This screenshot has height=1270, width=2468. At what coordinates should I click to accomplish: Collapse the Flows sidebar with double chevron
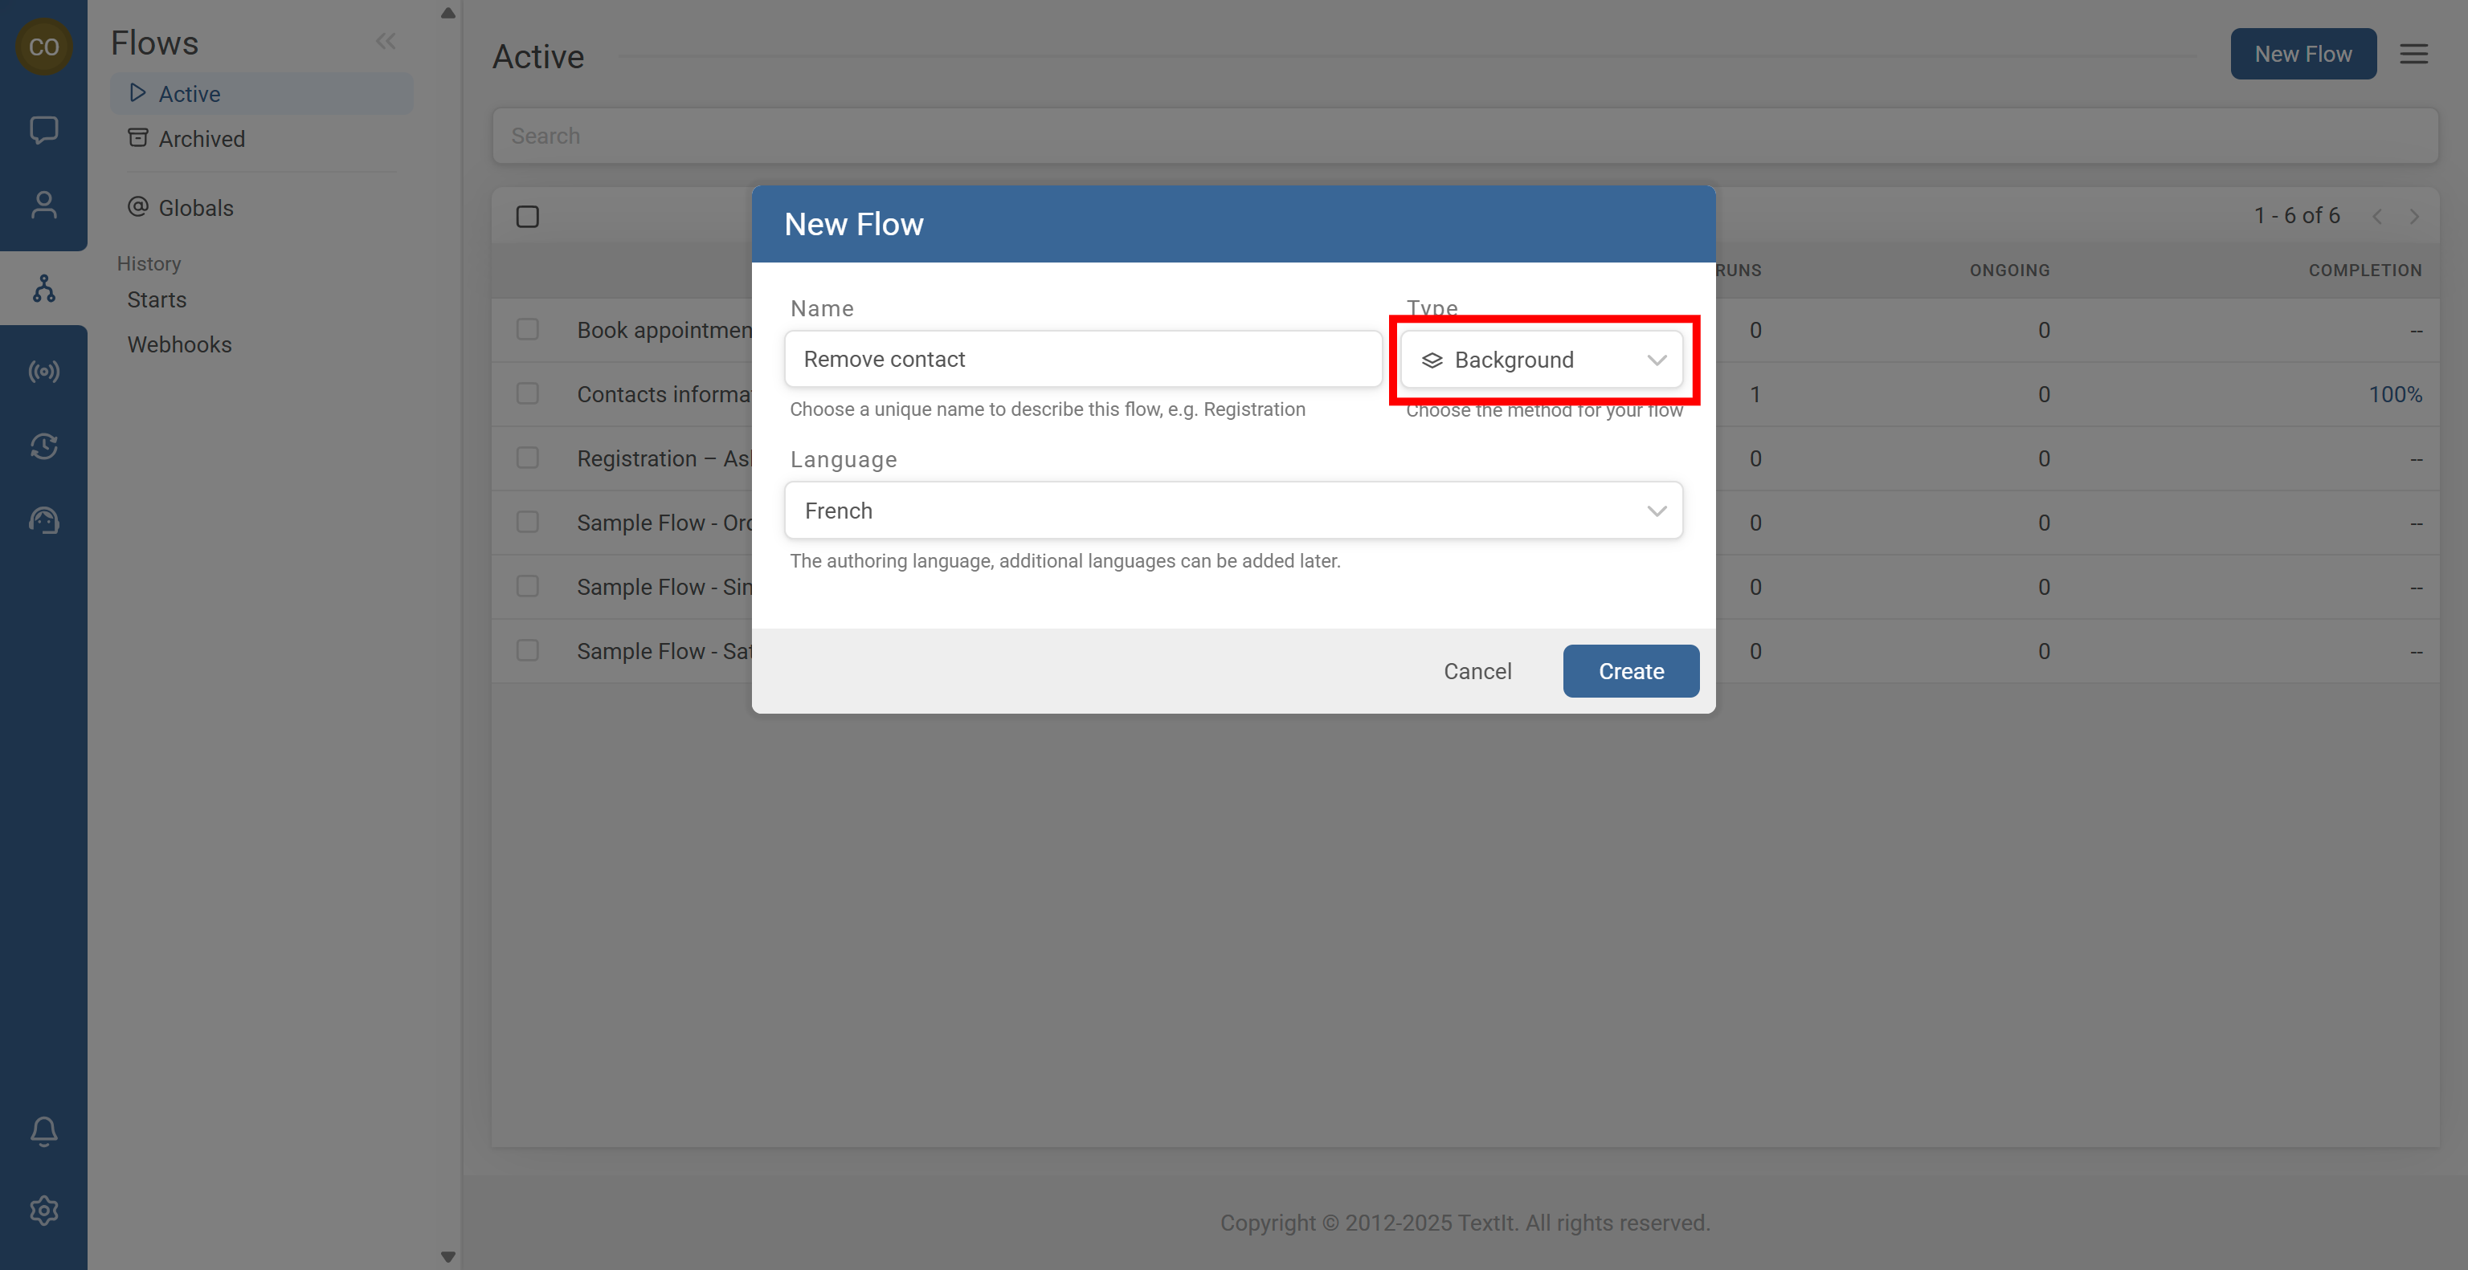(385, 41)
